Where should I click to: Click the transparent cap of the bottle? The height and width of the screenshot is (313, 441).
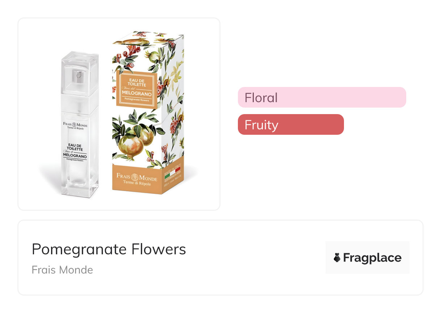(x=80, y=72)
